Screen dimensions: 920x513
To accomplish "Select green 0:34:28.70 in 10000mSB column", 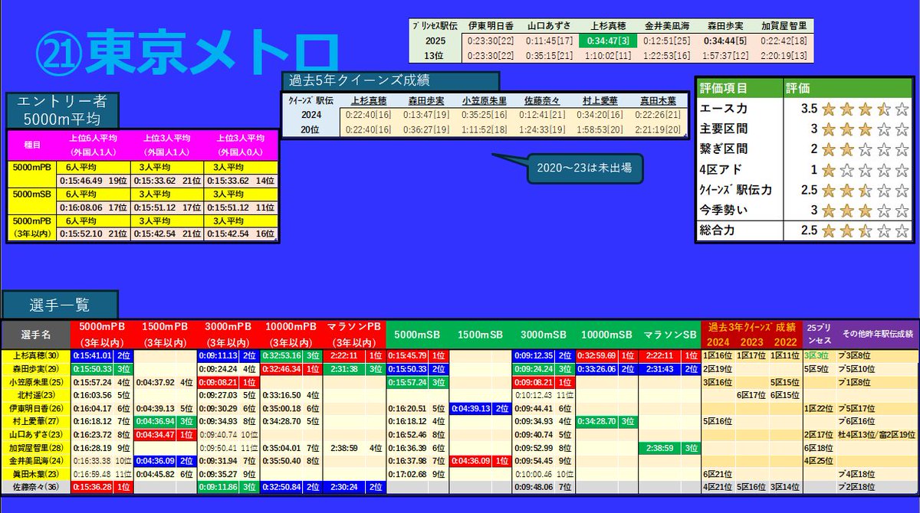I will [x=596, y=421].
